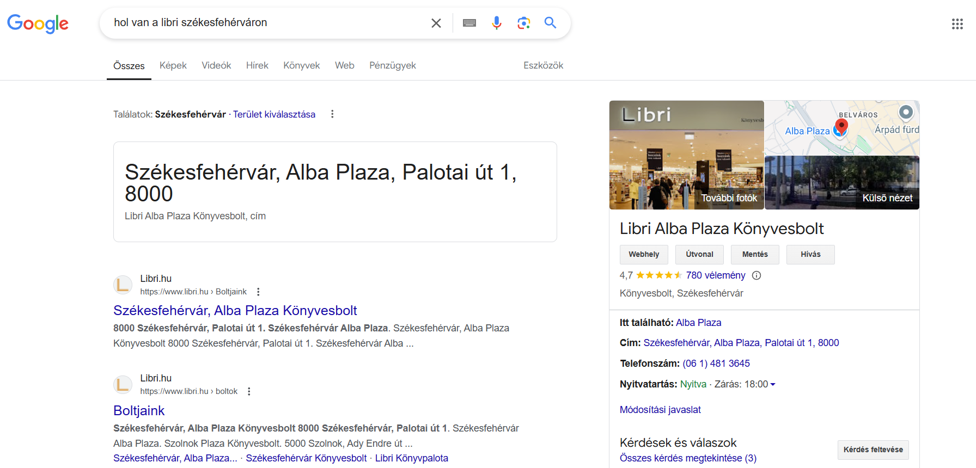Image resolution: width=976 pixels, height=468 pixels.
Task: Expand the opening hours dropdown arrow
Action: 773,384
